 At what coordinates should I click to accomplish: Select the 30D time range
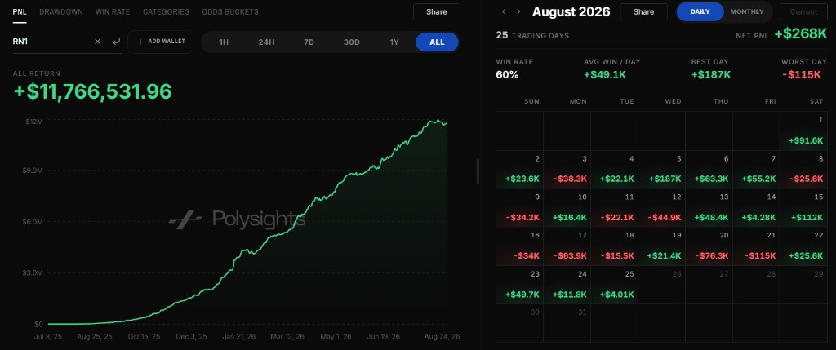tap(351, 42)
